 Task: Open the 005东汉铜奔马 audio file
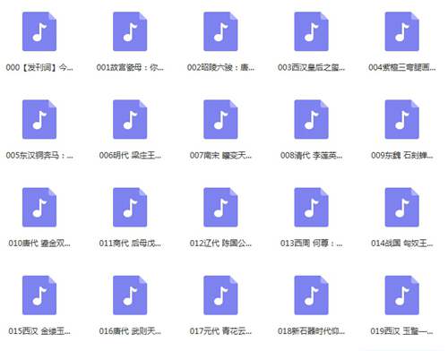click(x=39, y=119)
